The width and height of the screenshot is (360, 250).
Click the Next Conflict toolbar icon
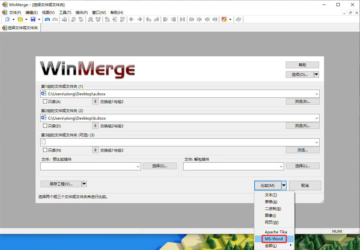[90, 19]
